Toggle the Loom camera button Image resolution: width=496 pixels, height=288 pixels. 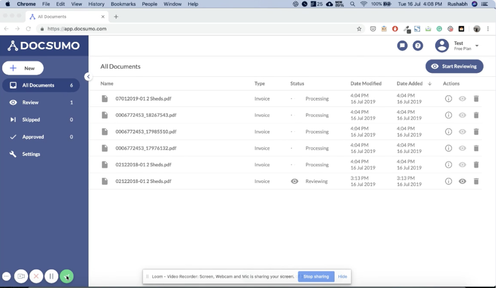21,276
